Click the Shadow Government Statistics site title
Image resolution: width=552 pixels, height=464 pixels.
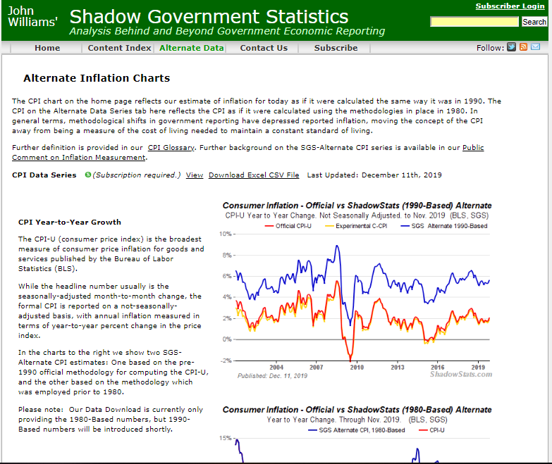pos(209,17)
